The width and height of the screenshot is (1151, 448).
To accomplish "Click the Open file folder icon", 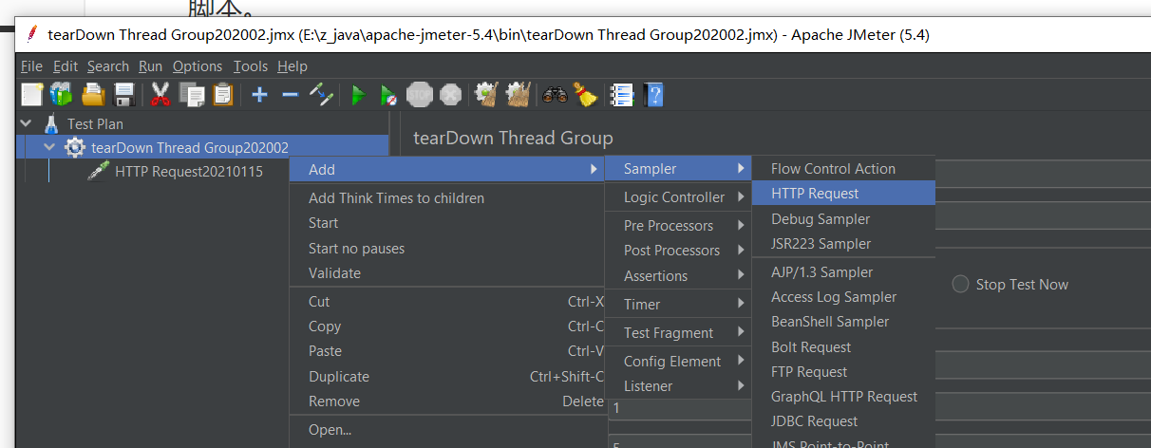I will [93, 94].
